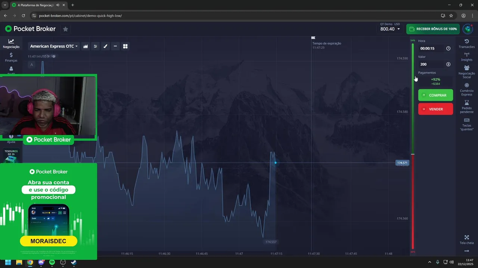Viewport: 478px width, 268px height.
Task: Open the Finanças section
Action: point(11,57)
